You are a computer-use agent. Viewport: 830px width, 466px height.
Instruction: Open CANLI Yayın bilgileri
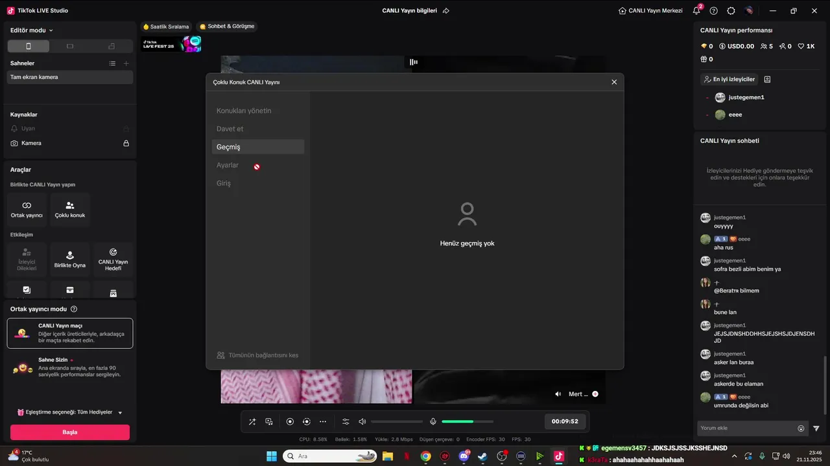tap(410, 10)
